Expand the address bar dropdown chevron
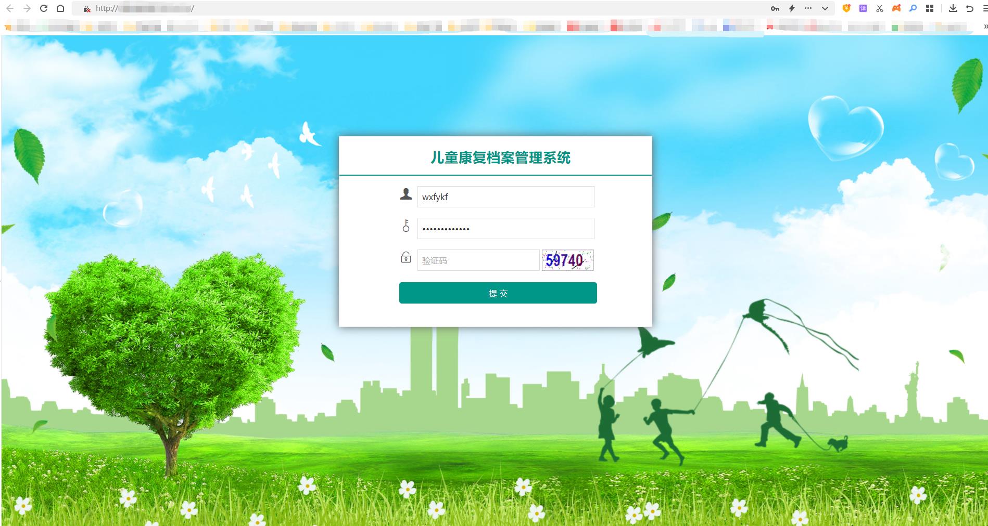Screen dimensions: 988x526 [x=825, y=8]
